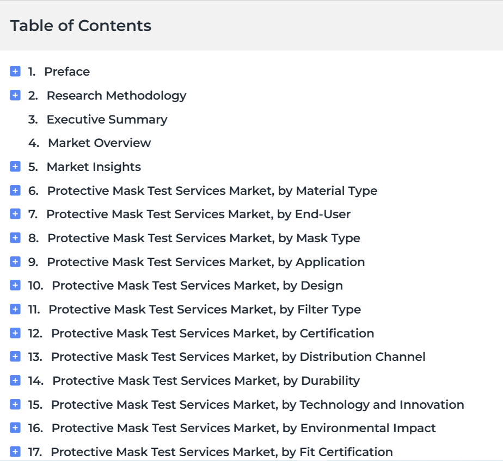
Task: Expand section 15 Technology and Innovation icon
Action: click(x=15, y=404)
